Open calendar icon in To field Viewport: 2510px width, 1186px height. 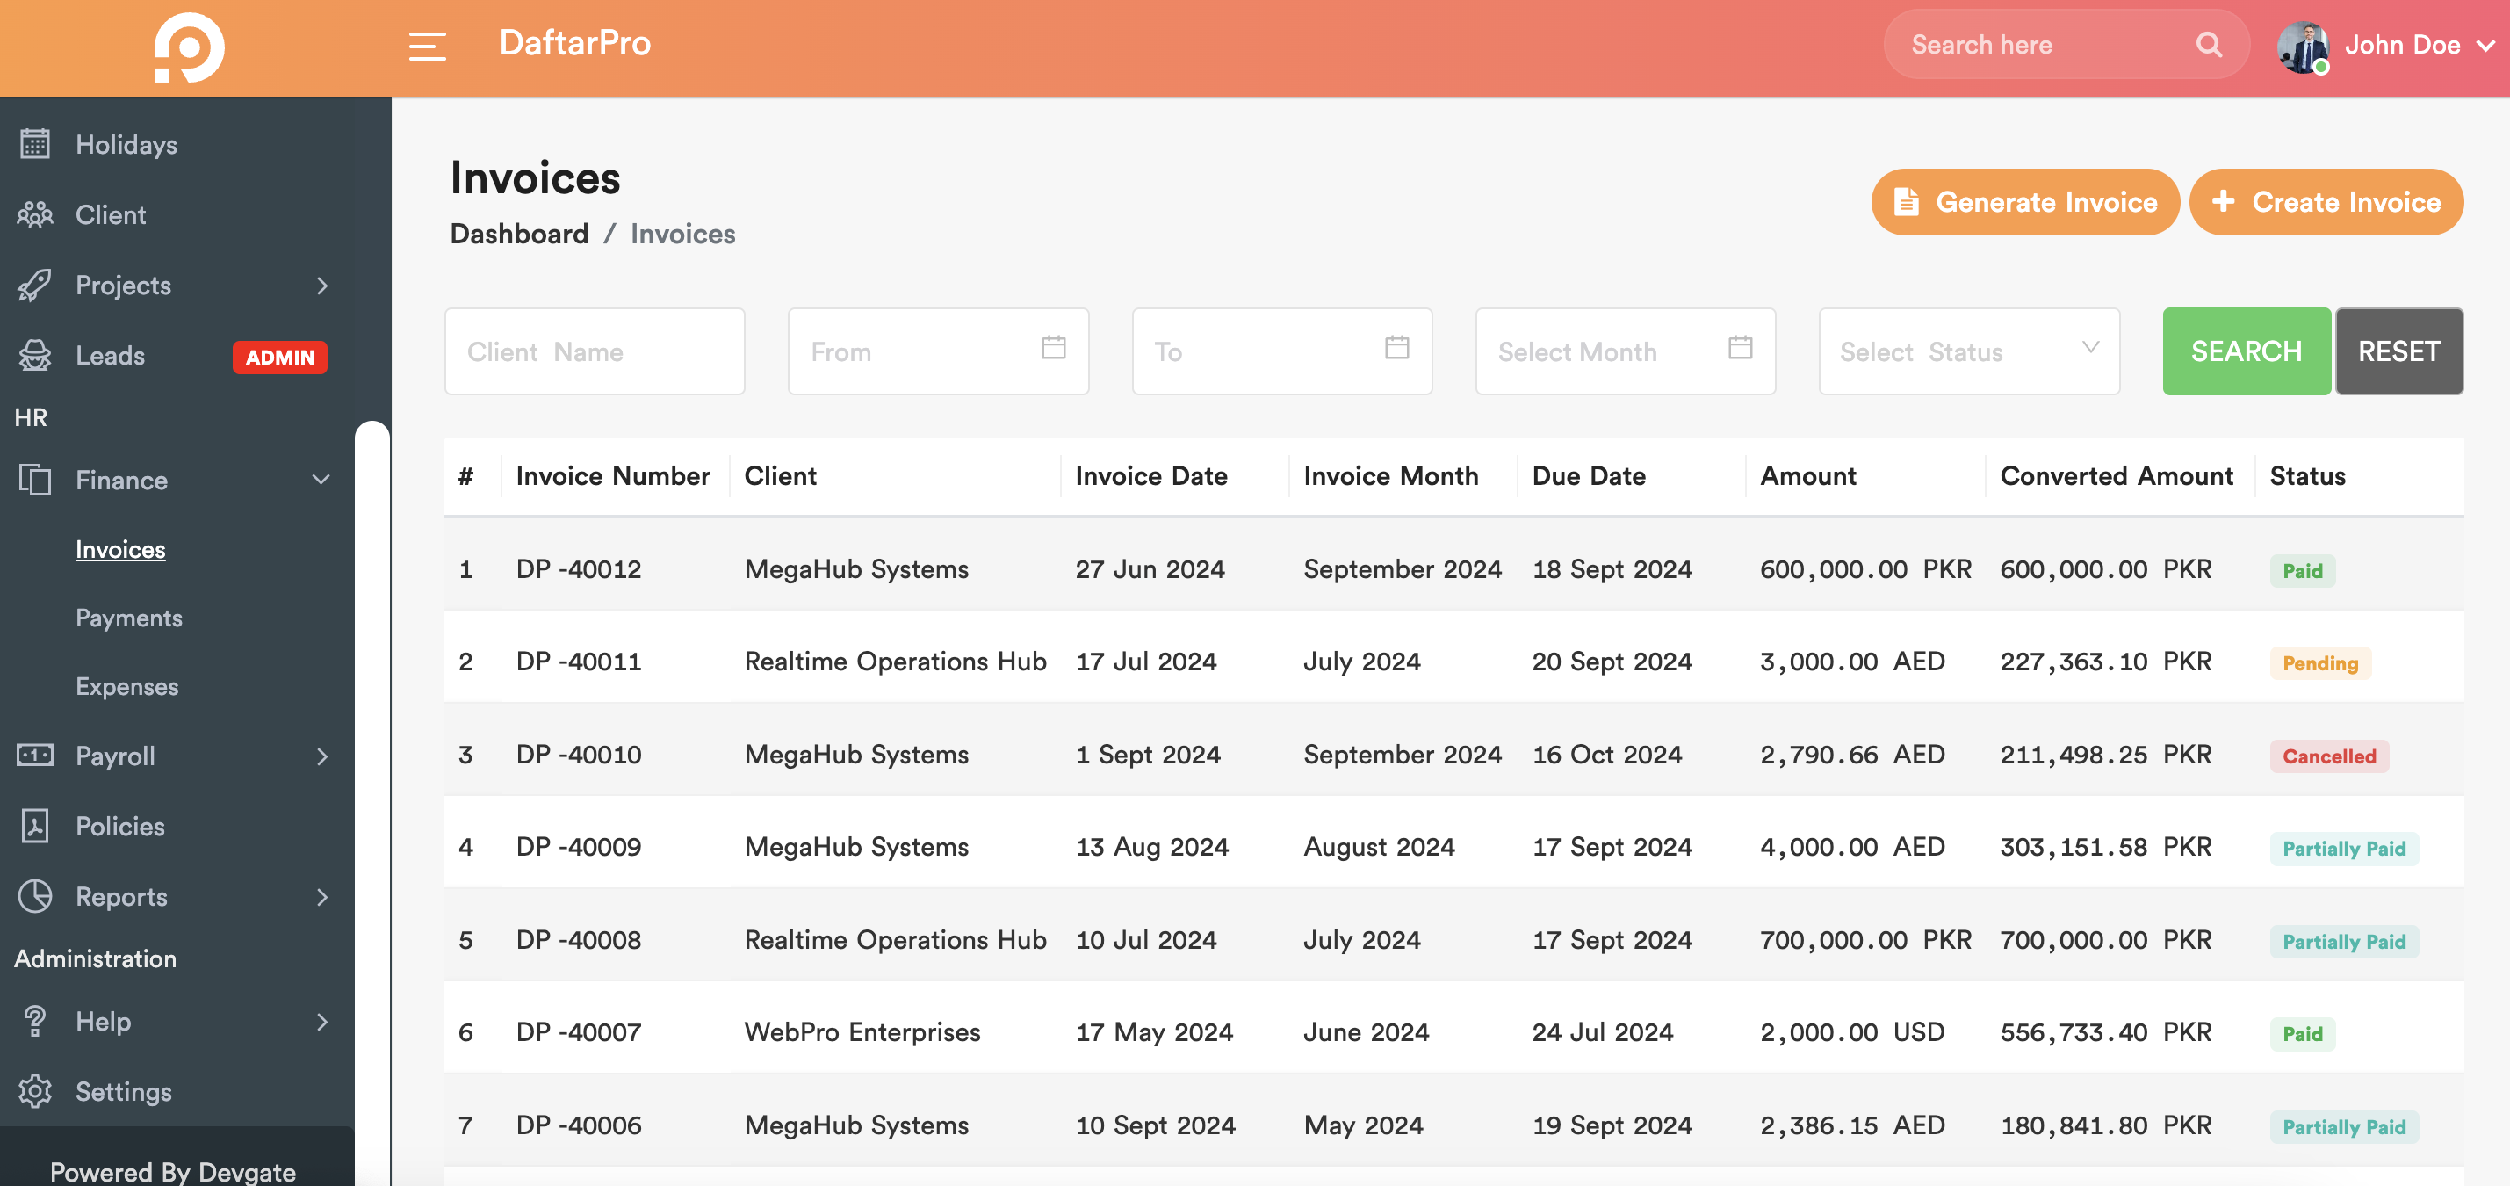pyautogui.click(x=1396, y=348)
